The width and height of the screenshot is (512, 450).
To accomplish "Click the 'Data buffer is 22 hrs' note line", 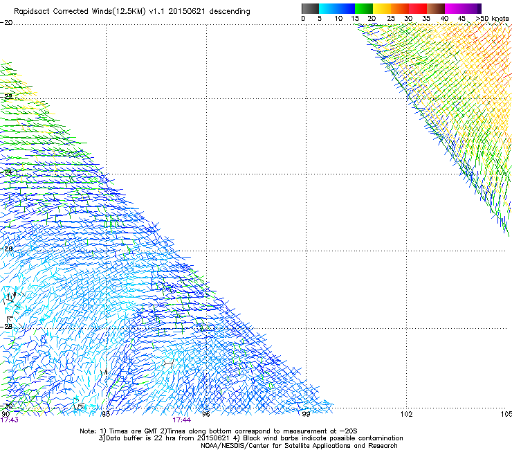I will tap(250, 438).
